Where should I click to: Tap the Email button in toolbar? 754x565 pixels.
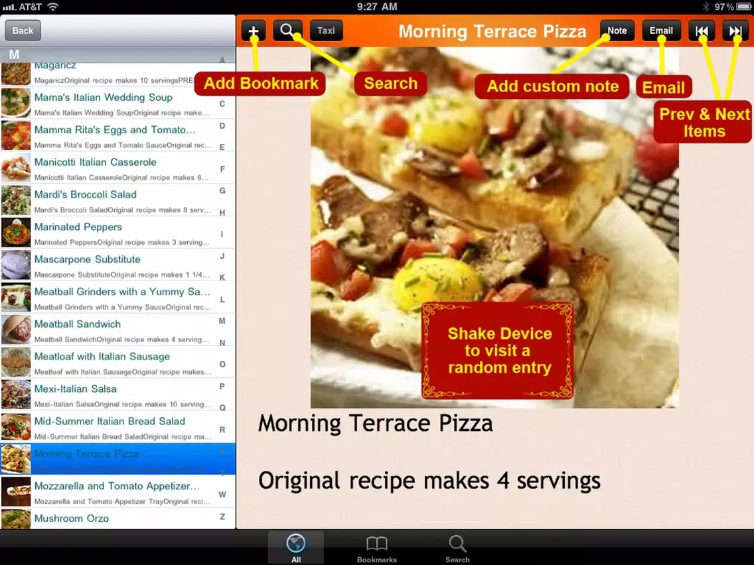coord(661,31)
